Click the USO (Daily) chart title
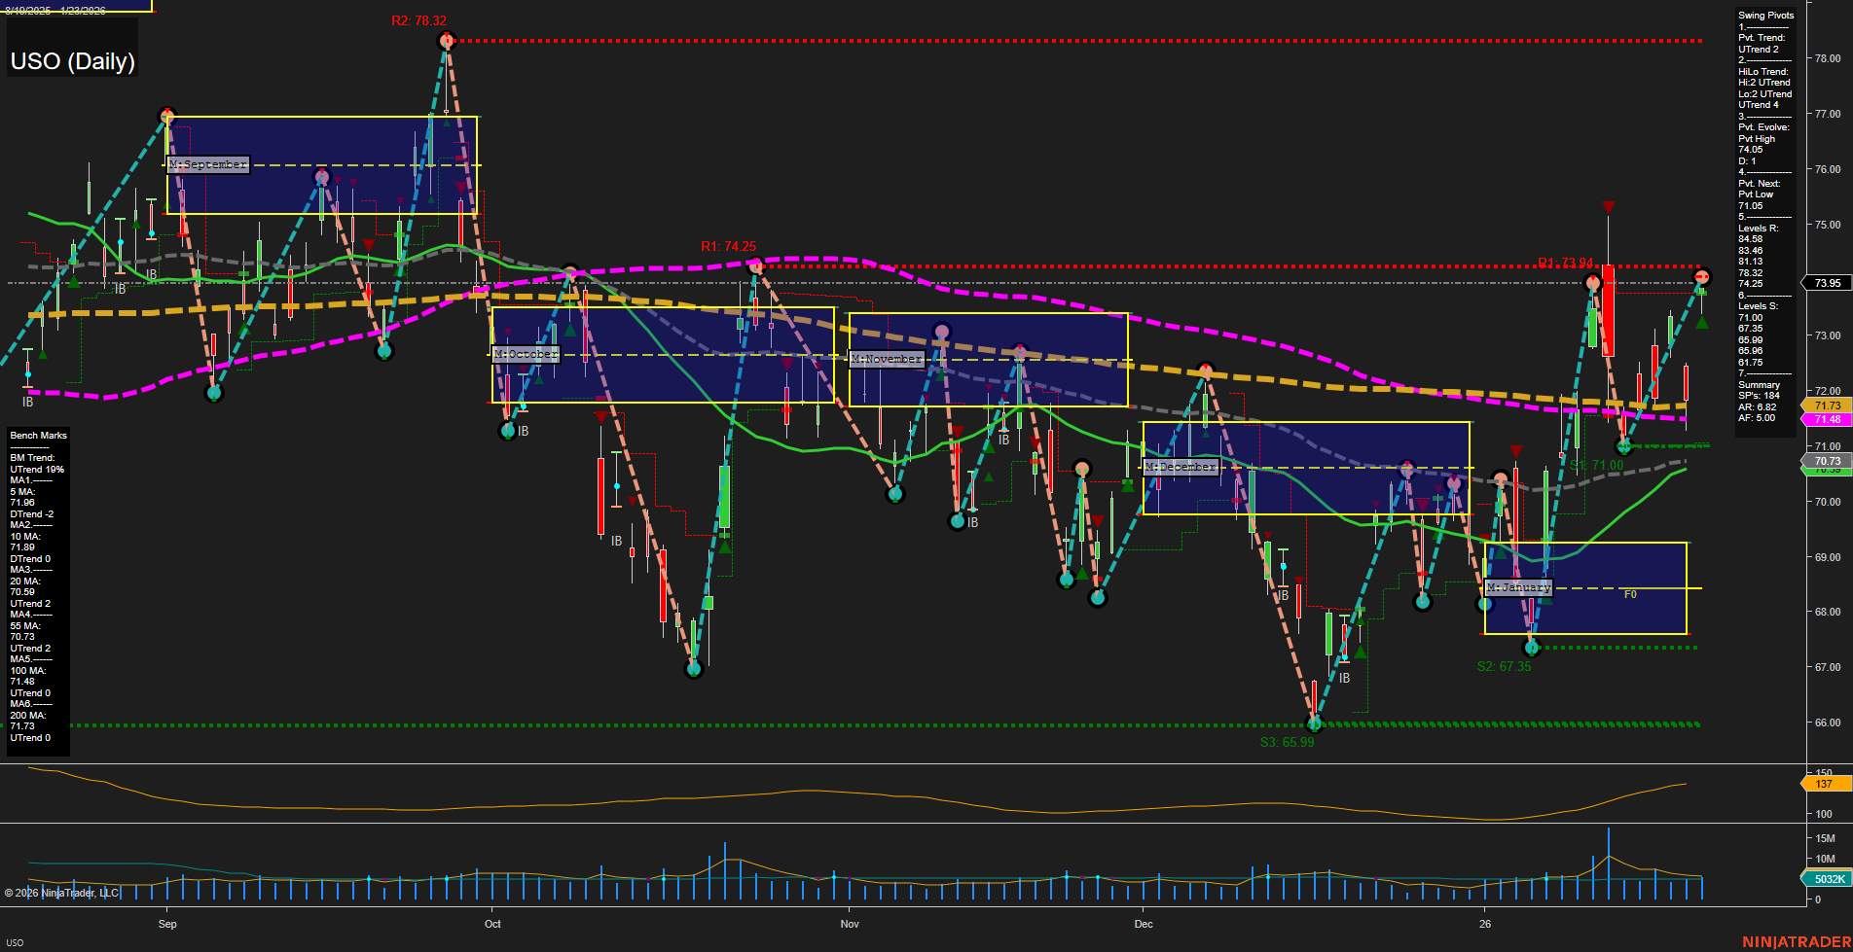This screenshot has height=952, width=1853. (73, 61)
